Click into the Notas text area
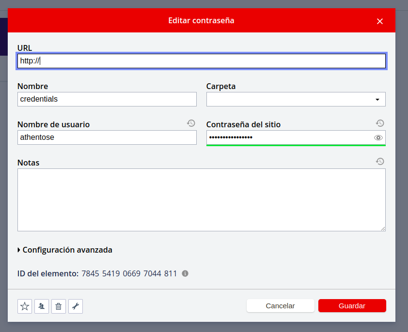This screenshot has height=332, width=408. pyautogui.click(x=201, y=199)
